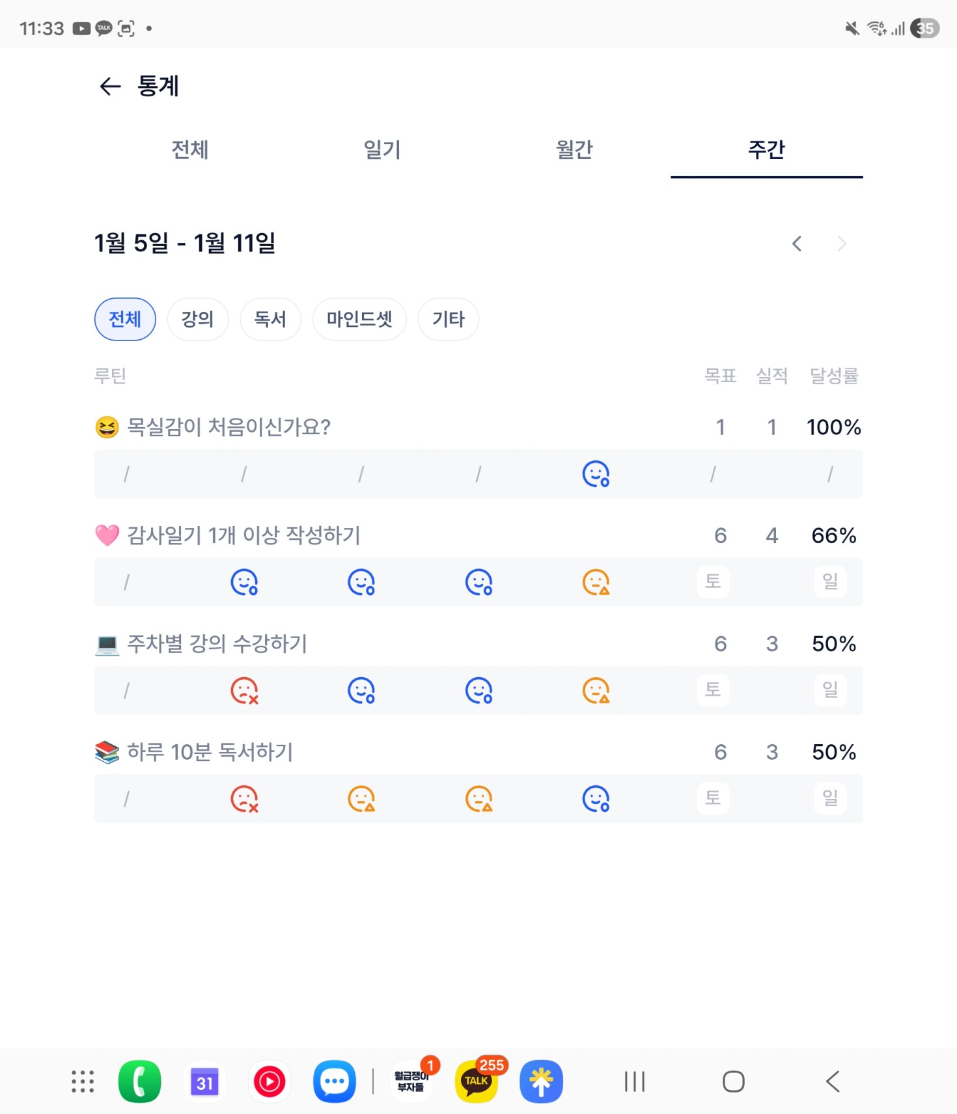
Task: Tap the red failed face in 주차별 강의 row
Action: tap(244, 690)
